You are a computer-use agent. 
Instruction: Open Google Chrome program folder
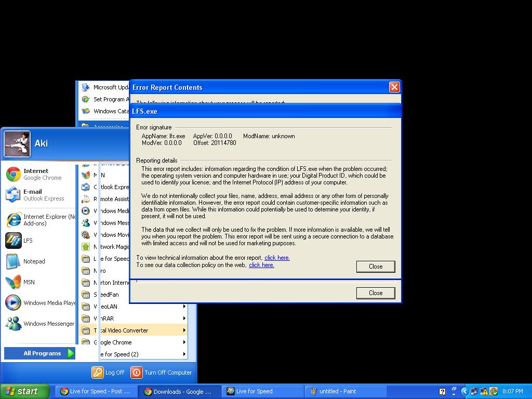tap(134, 342)
